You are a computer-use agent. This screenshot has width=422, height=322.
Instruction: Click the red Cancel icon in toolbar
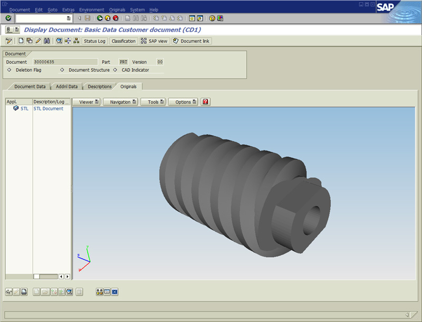[x=116, y=18]
